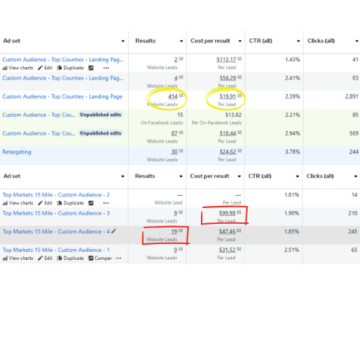Click first Unpublished edits badge
This screenshot has width=360, height=360.
(x=100, y=114)
